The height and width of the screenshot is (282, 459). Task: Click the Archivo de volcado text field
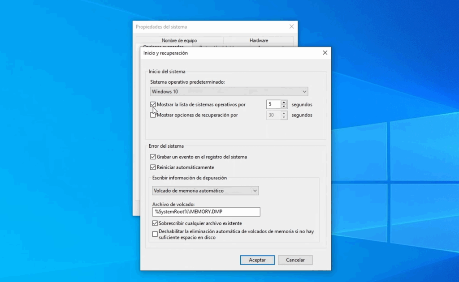pos(206,212)
